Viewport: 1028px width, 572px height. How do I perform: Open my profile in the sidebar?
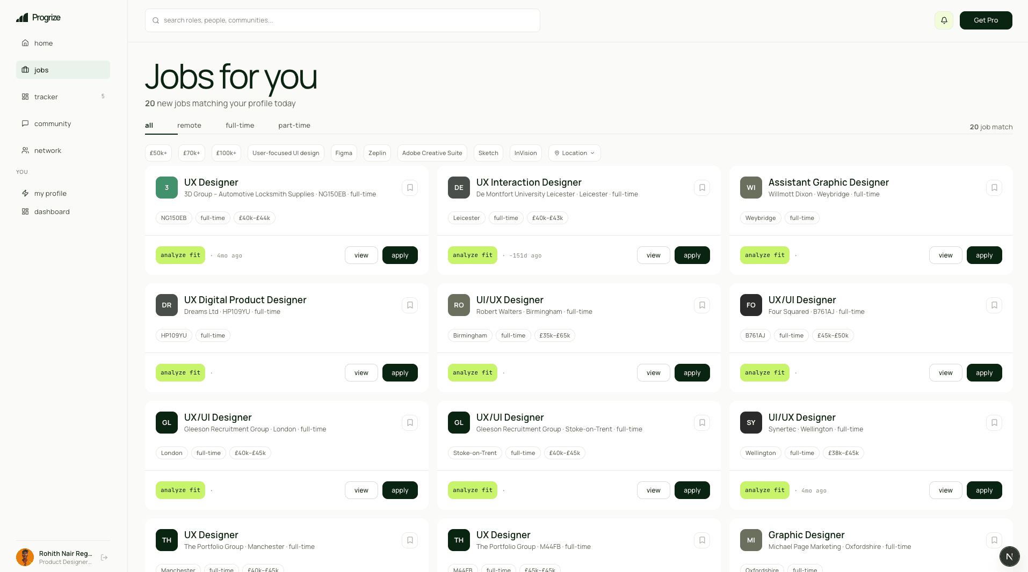(63, 193)
